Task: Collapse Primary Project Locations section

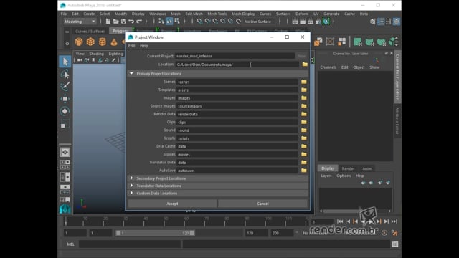Action: [131, 73]
